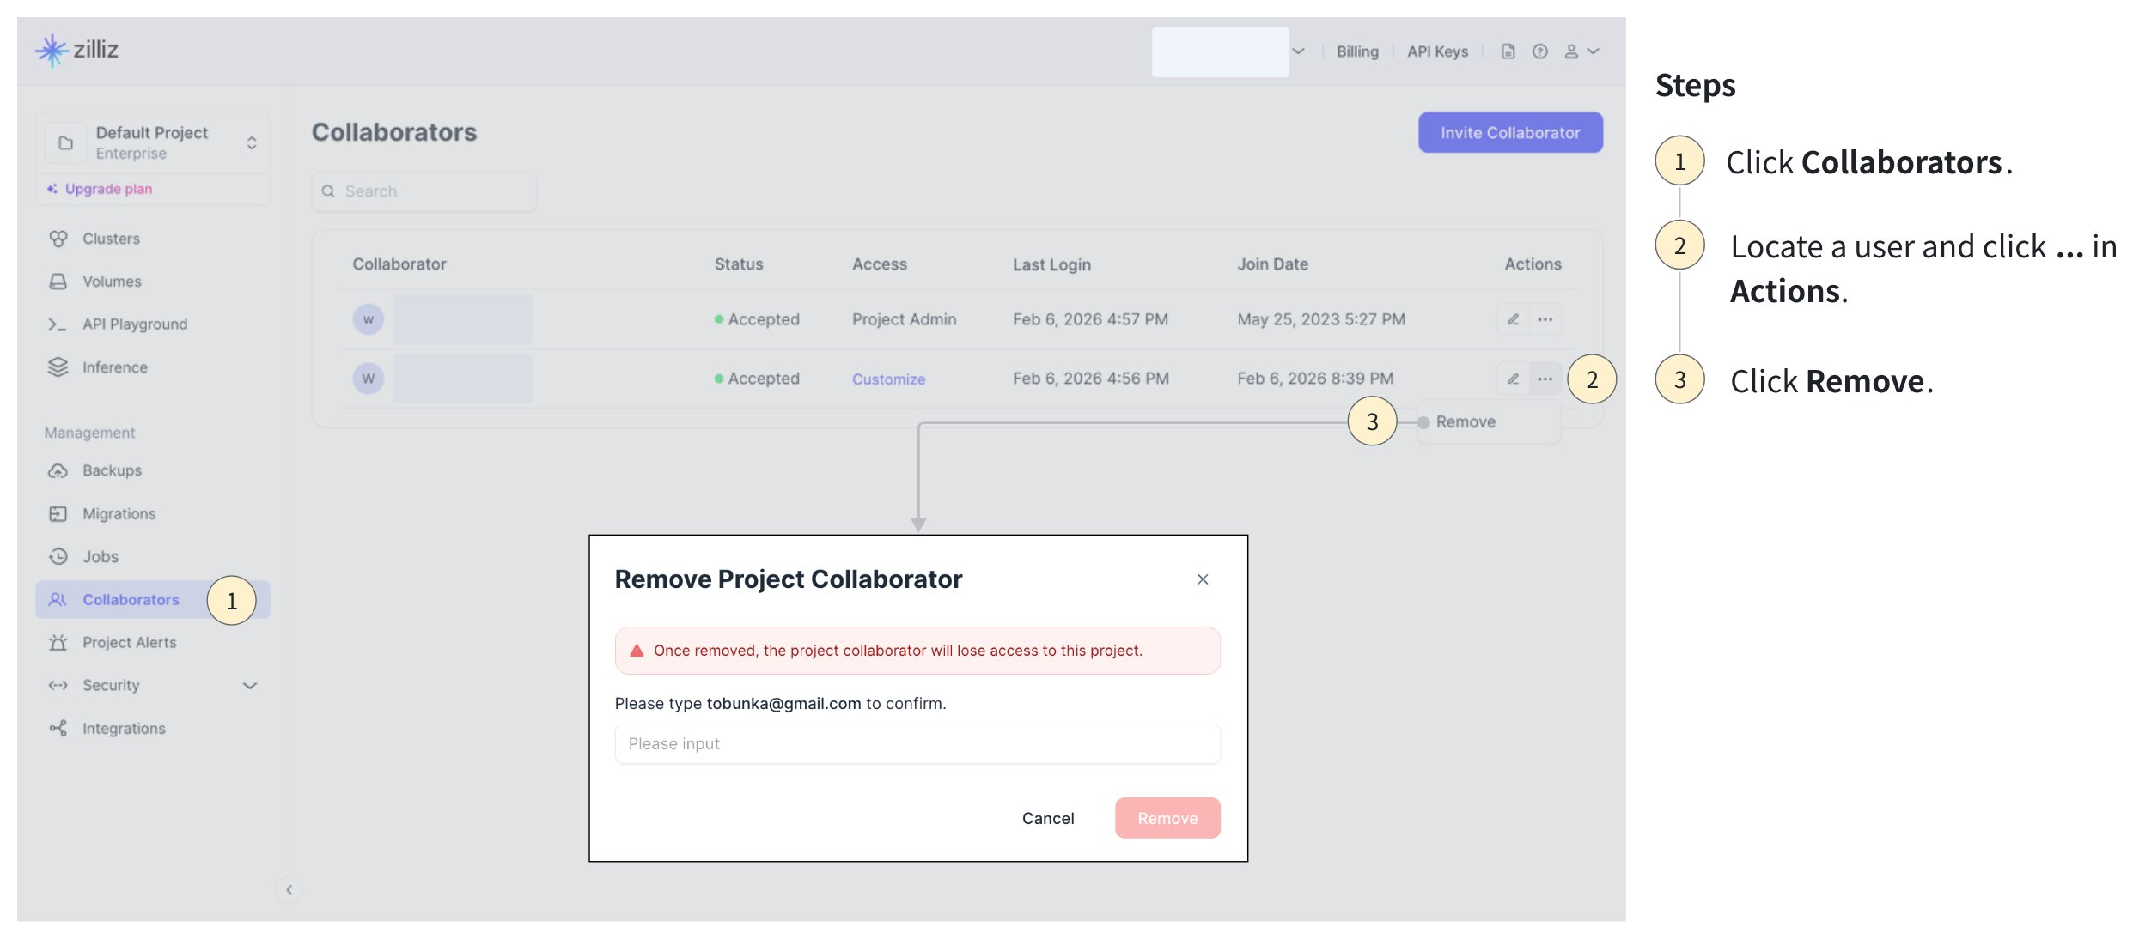The height and width of the screenshot is (939, 2133).
Task: Click the help question mark icon
Action: (x=1540, y=51)
